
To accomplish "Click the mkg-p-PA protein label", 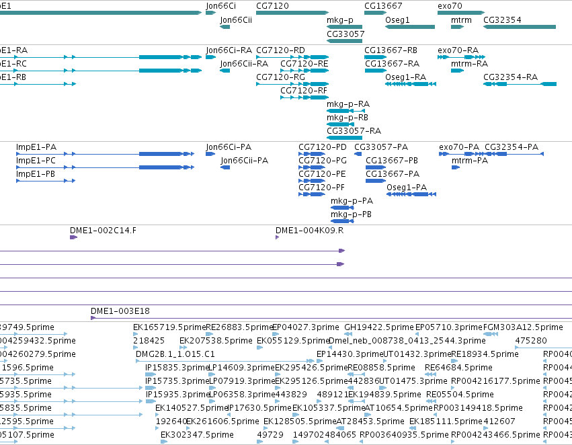I will click(352, 201).
